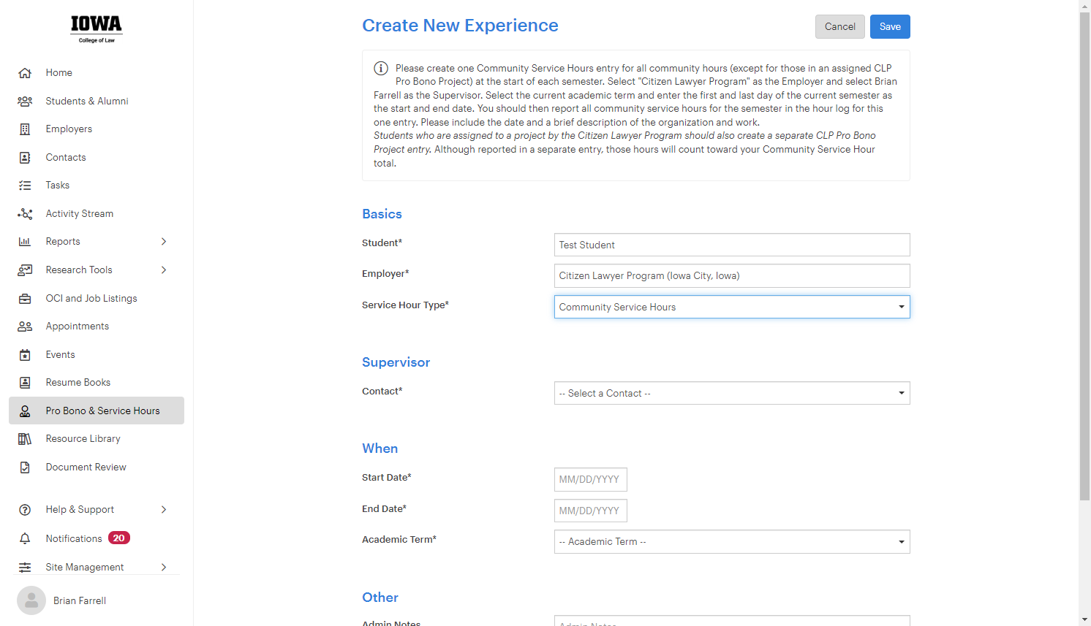Click the Students & Alumni people icon

25,102
